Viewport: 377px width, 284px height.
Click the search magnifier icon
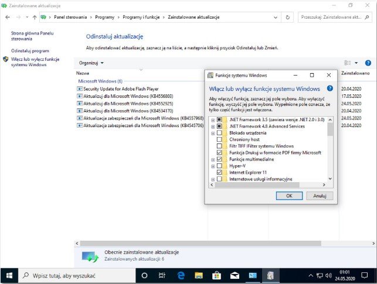click(367, 18)
